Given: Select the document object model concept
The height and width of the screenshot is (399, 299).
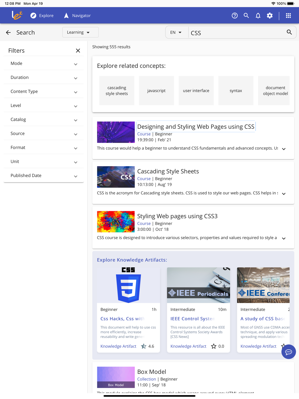Looking at the screenshot, I should [274, 91].
